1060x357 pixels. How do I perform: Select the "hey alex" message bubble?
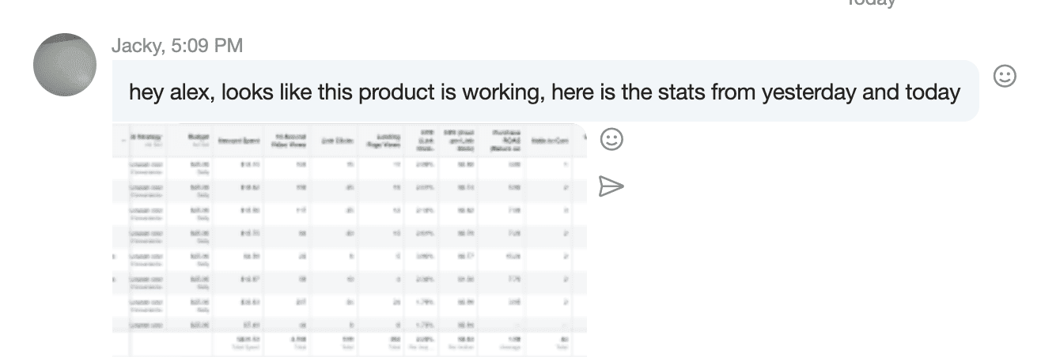click(544, 92)
